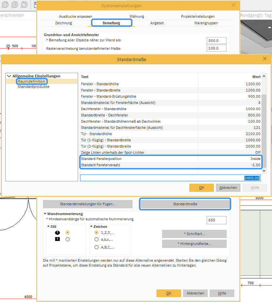This screenshot has width=272, height=302.
Task: Click the magnifier icon with grid glyph
Action: 14,5
